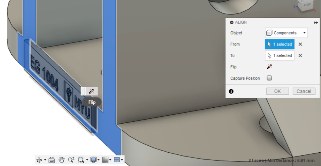Click the Grid and Snaps icon
The image size is (321, 166).
105,160
